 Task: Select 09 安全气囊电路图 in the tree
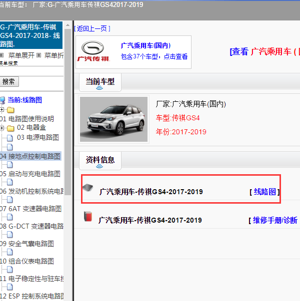coord(27,244)
